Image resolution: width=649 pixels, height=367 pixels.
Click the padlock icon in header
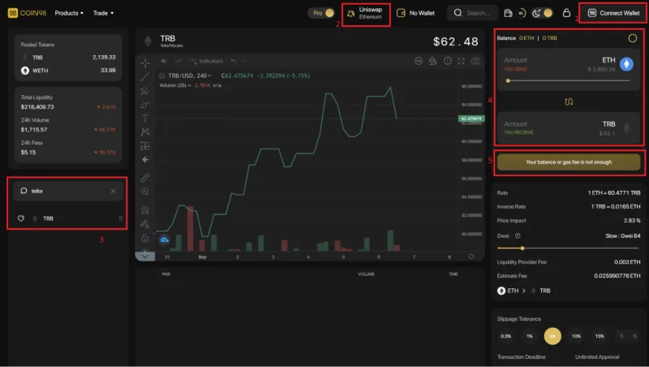coord(566,13)
